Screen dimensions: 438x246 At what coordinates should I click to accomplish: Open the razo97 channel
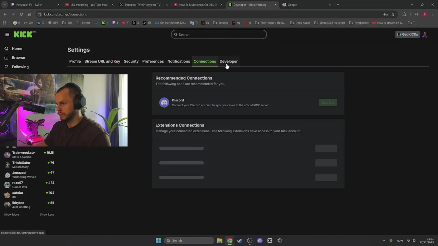point(29,184)
